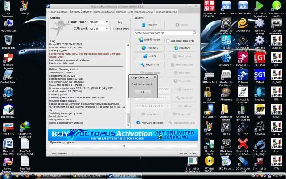Click the Read NVM button
This screenshot has height=179, width=286.
click(x=149, y=48)
